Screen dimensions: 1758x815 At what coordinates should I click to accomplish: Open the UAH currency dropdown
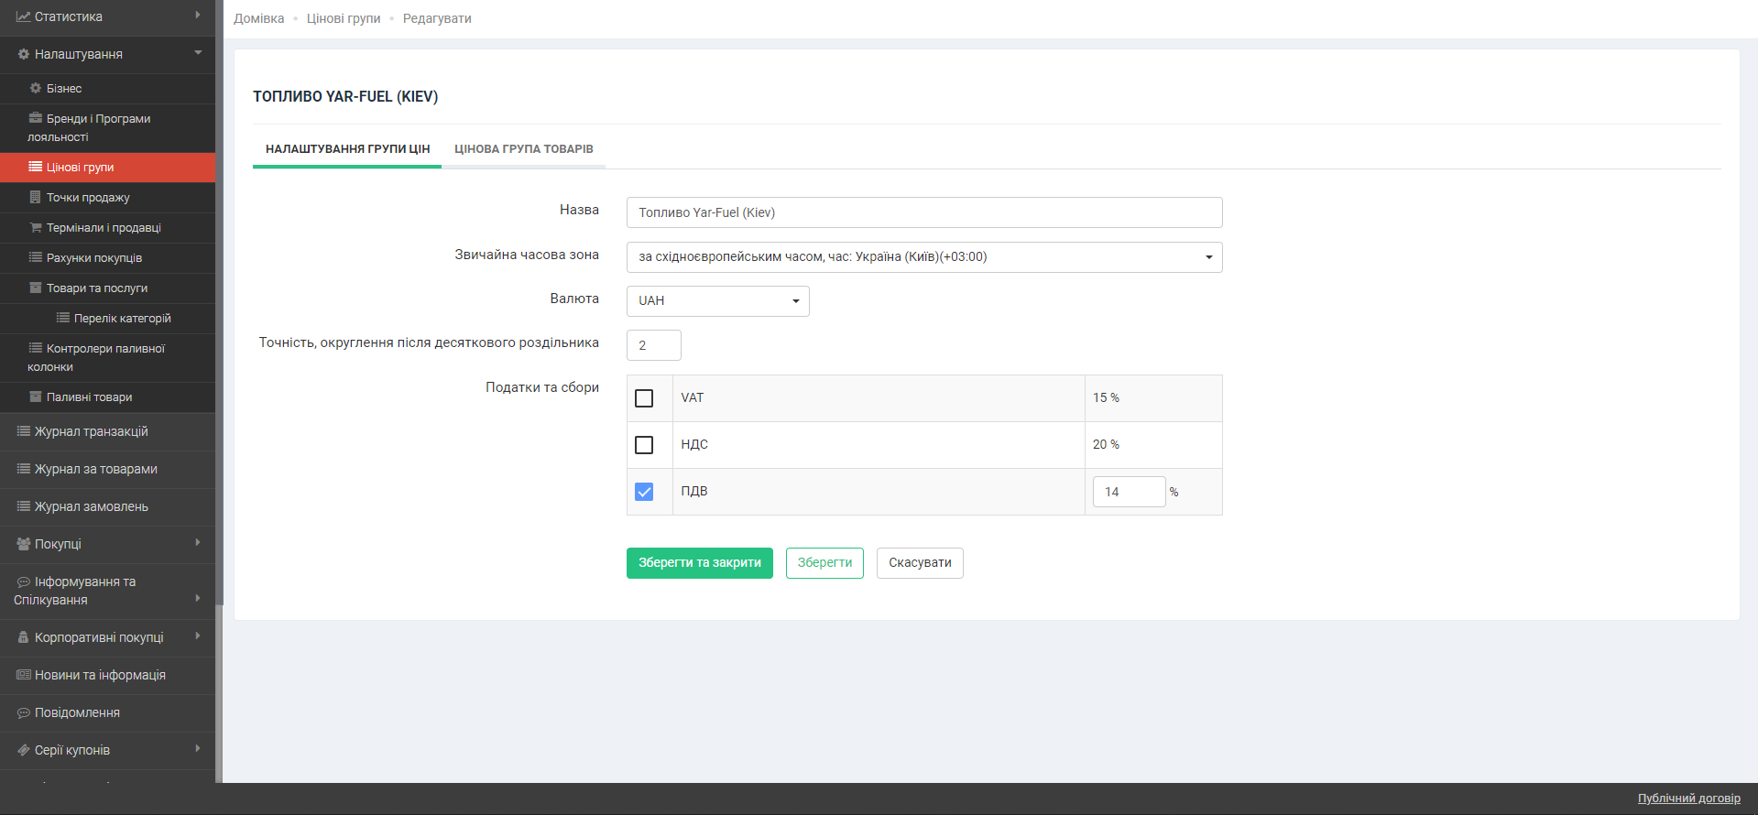(717, 301)
